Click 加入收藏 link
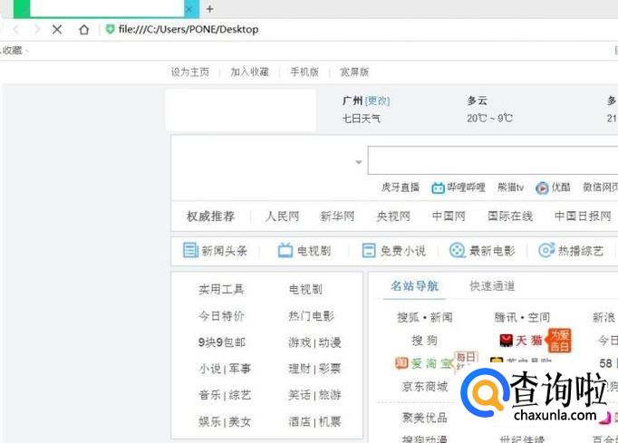Viewport: 618px width, 443px height. [x=249, y=72]
